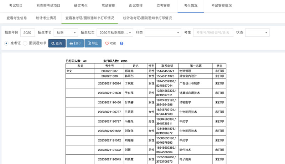Open 统计准考证/面谈通知书打印情况 sub-tab

[147, 18]
